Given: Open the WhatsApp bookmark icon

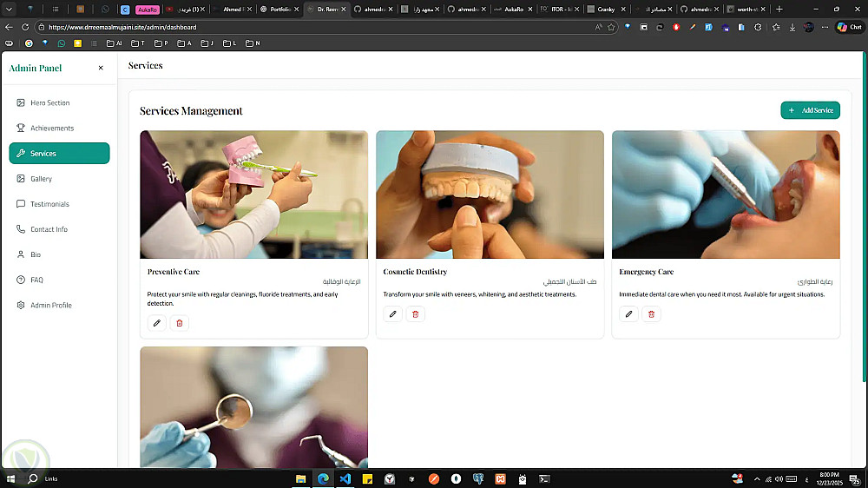Looking at the screenshot, I should click(x=62, y=43).
